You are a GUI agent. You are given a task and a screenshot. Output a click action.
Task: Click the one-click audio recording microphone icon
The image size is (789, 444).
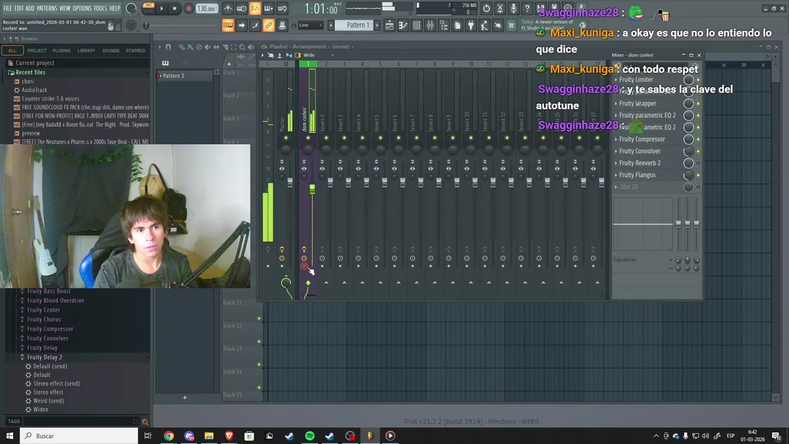pyautogui.click(x=513, y=9)
